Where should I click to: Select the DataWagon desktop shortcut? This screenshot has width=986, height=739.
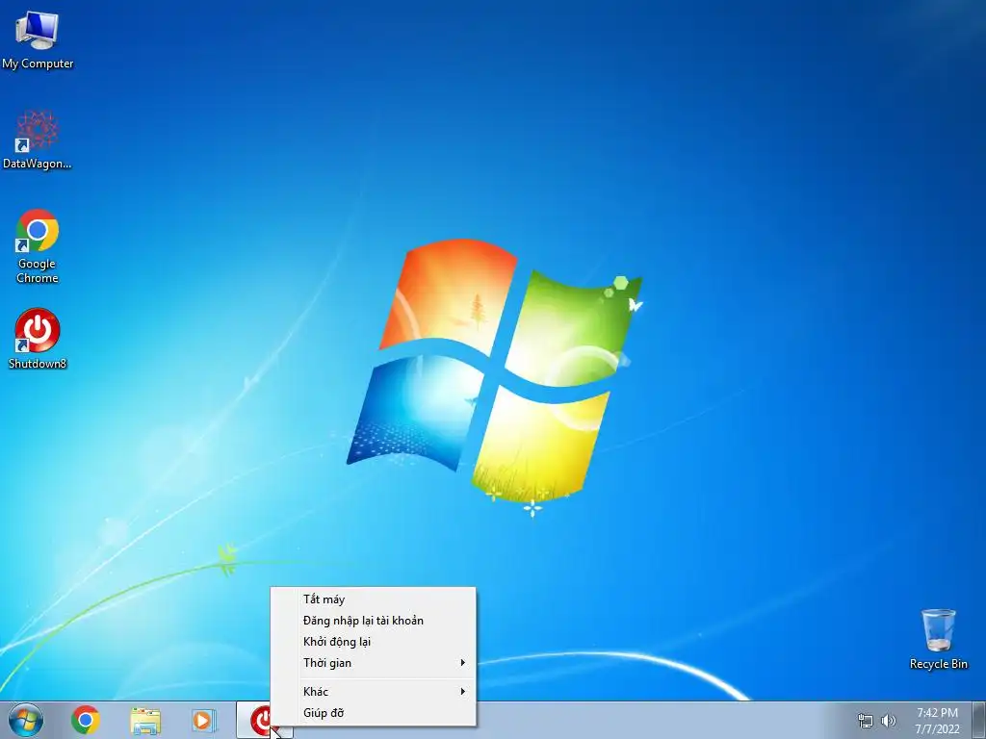[x=38, y=140]
